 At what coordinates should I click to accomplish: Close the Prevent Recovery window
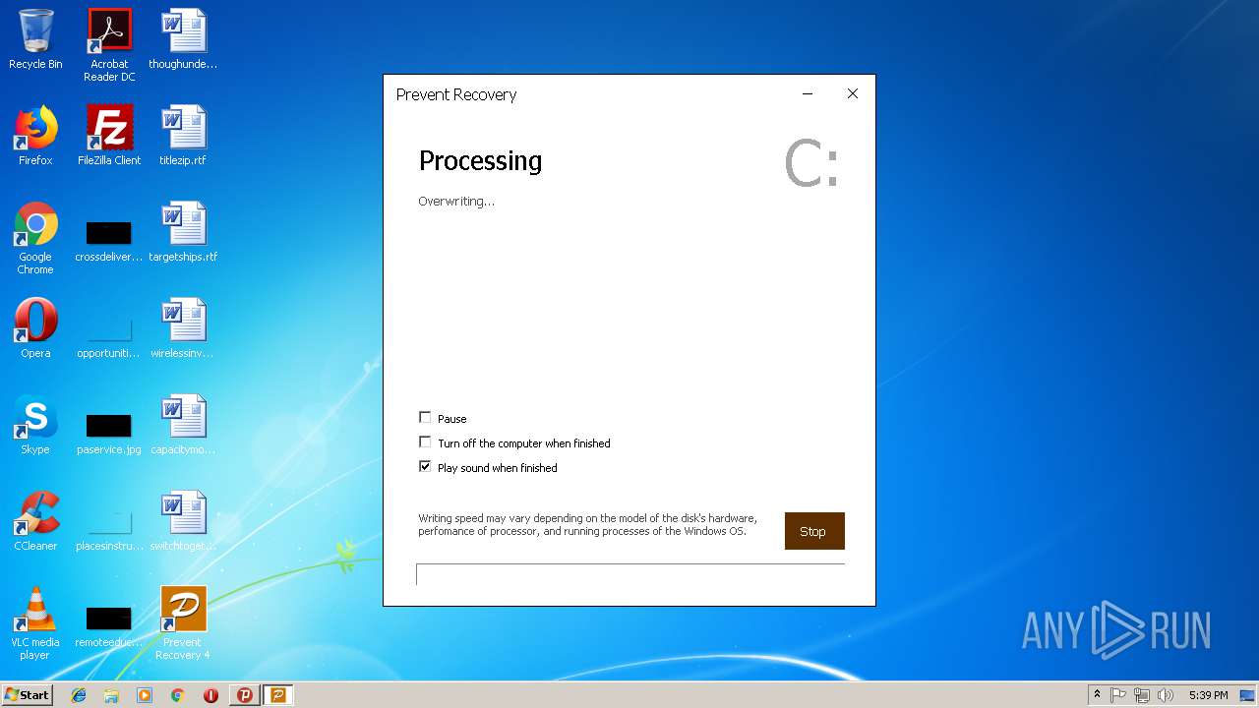[x=853, y=94]
